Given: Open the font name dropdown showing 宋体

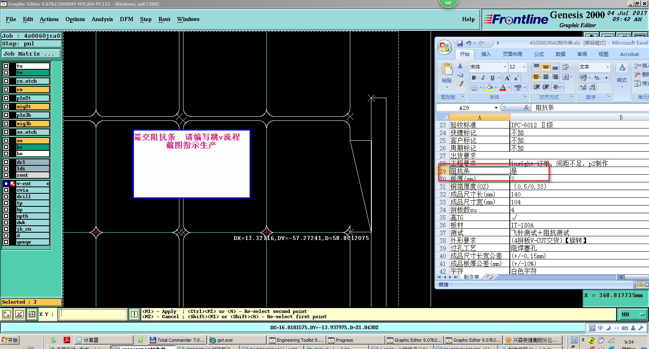Looking at the screenshot, I should point(505,67).
